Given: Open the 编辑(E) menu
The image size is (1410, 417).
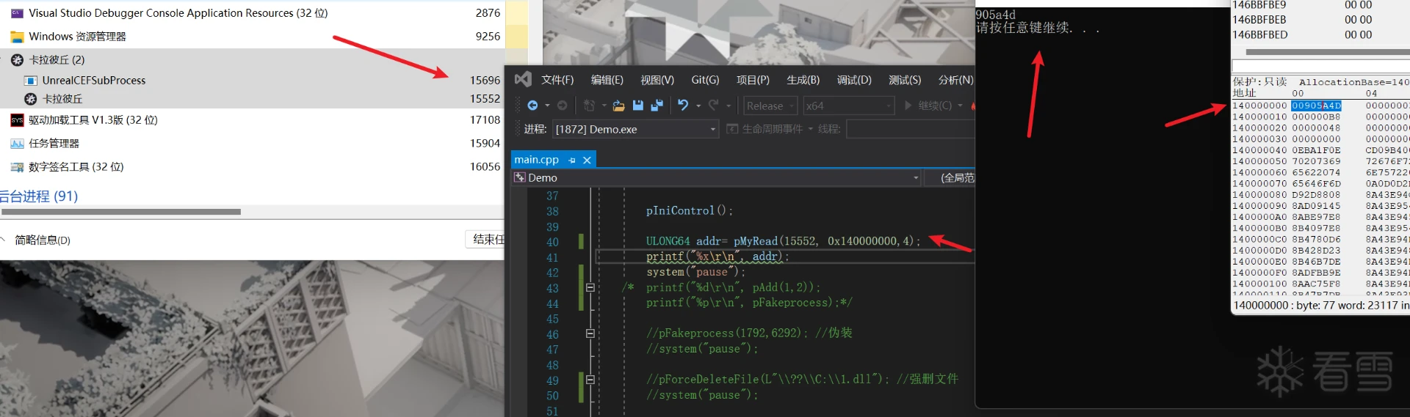Looking at the screenshot, I should click(x=607, y=80).
